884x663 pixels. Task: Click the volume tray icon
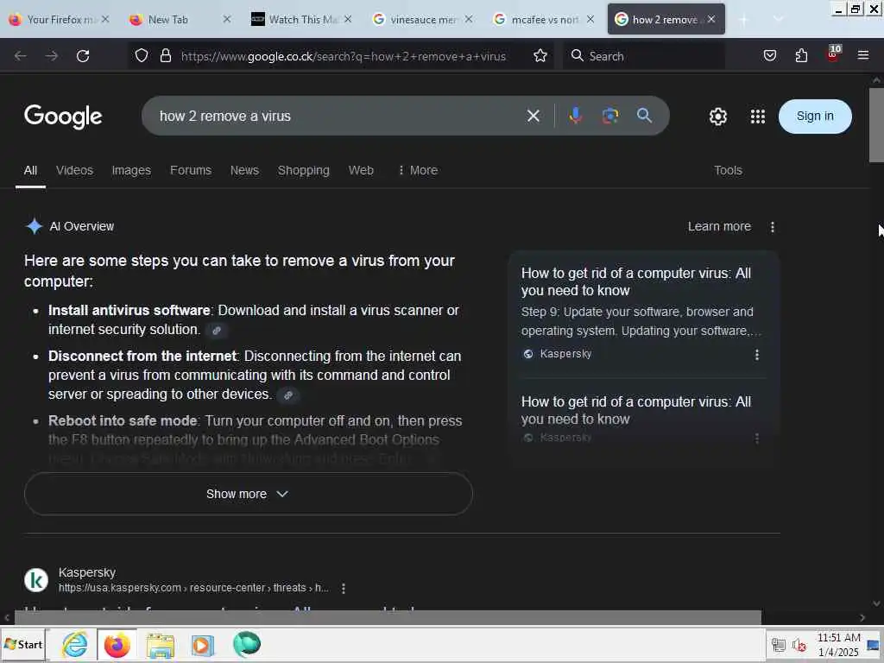799,645
